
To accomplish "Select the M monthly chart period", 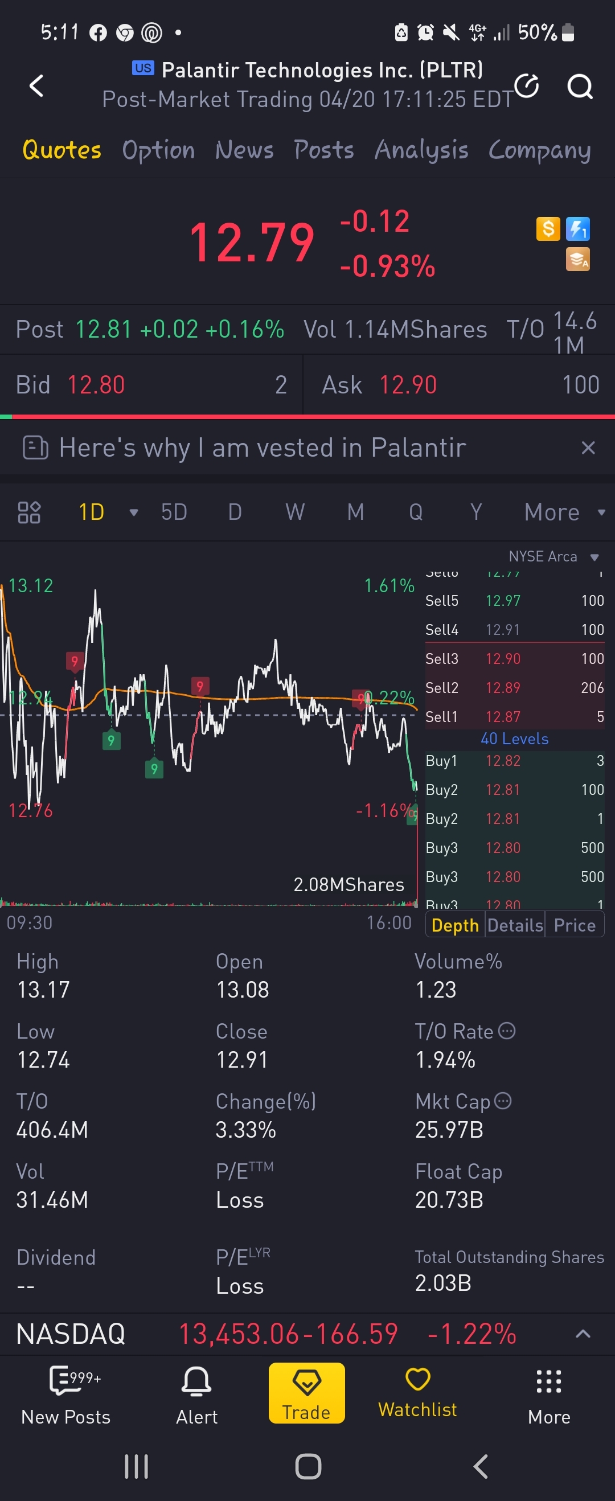I will pyautogui.click(x=355, y=512).
